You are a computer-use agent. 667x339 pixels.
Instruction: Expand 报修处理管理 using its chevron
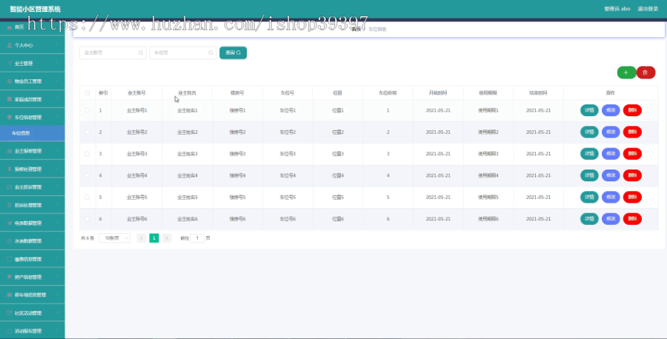coord(57,169)
